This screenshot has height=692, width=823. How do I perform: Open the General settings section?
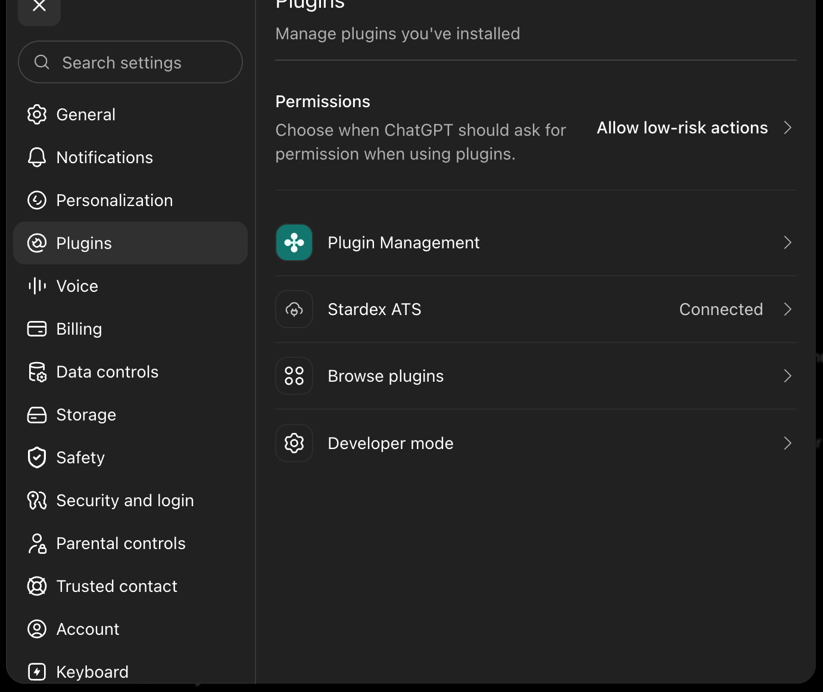pos(130,114)
